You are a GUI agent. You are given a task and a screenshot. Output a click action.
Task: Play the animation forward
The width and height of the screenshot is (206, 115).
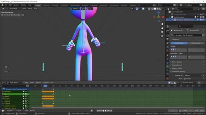coord(106,111)
